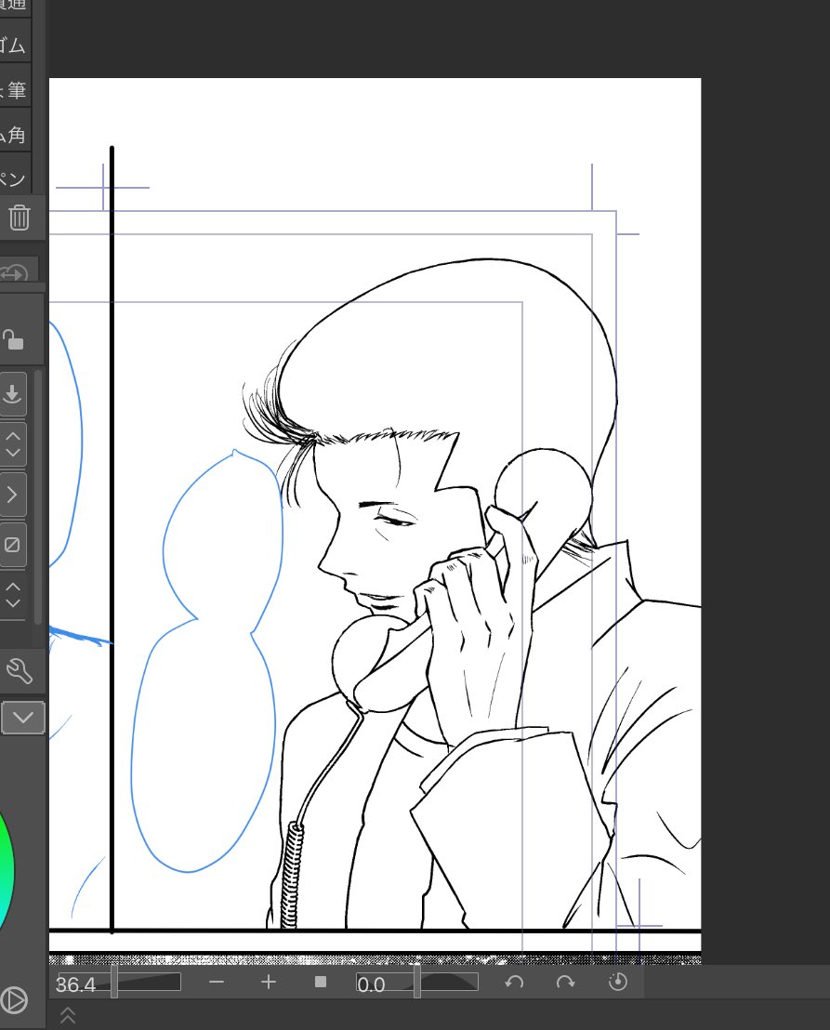
Task: Click the download arrow icon in left panel
Action: [13, 394]
